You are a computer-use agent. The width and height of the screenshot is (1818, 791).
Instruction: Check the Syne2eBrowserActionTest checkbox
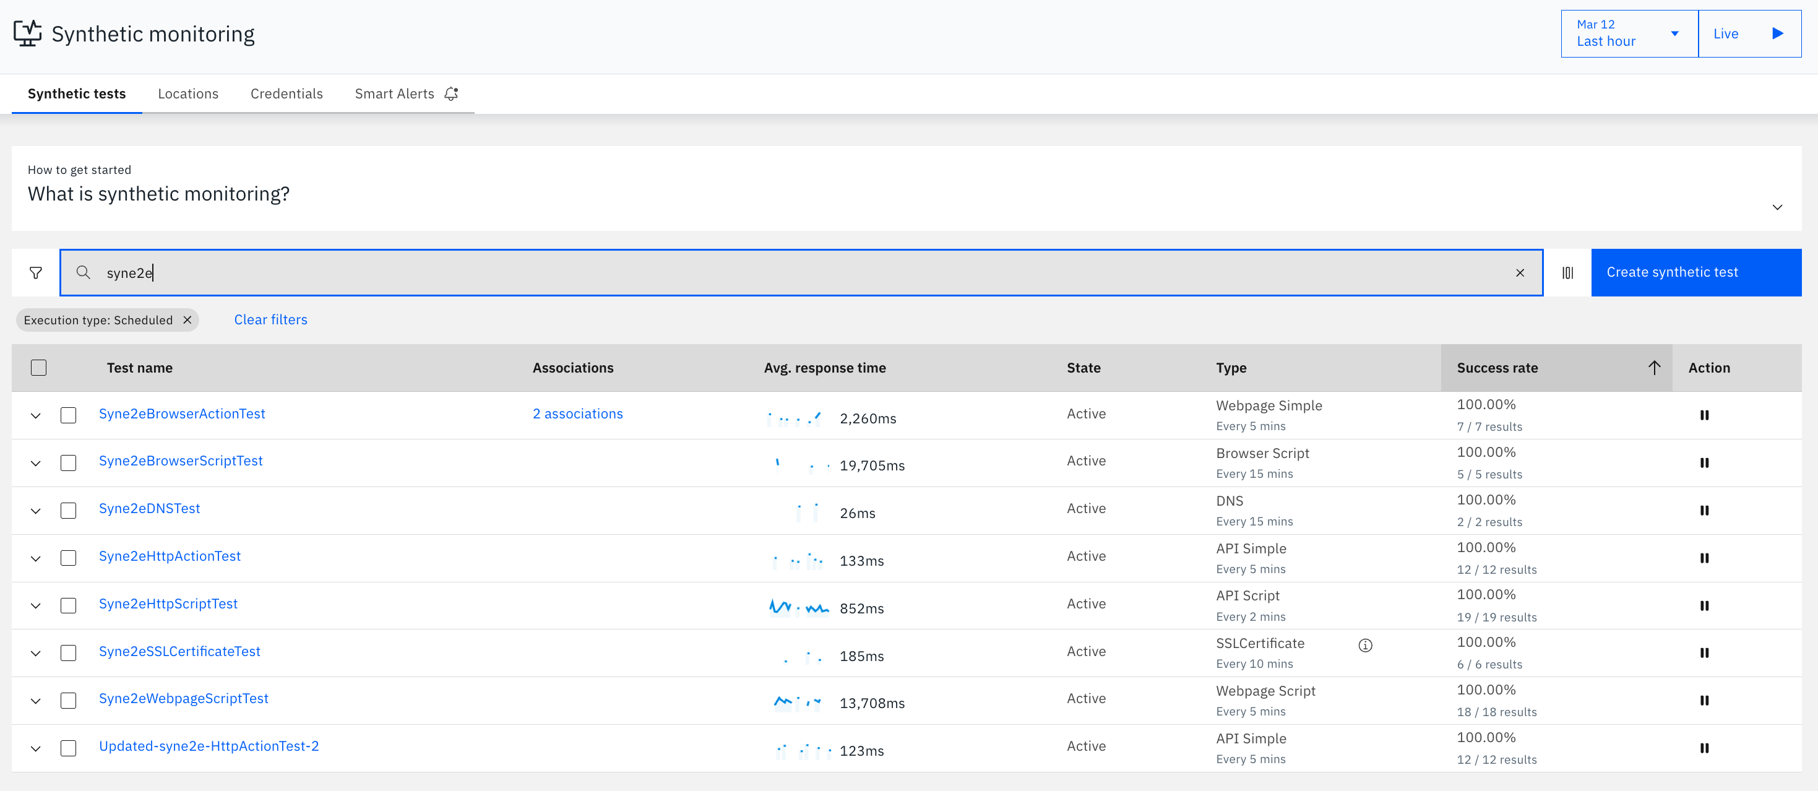69,415
